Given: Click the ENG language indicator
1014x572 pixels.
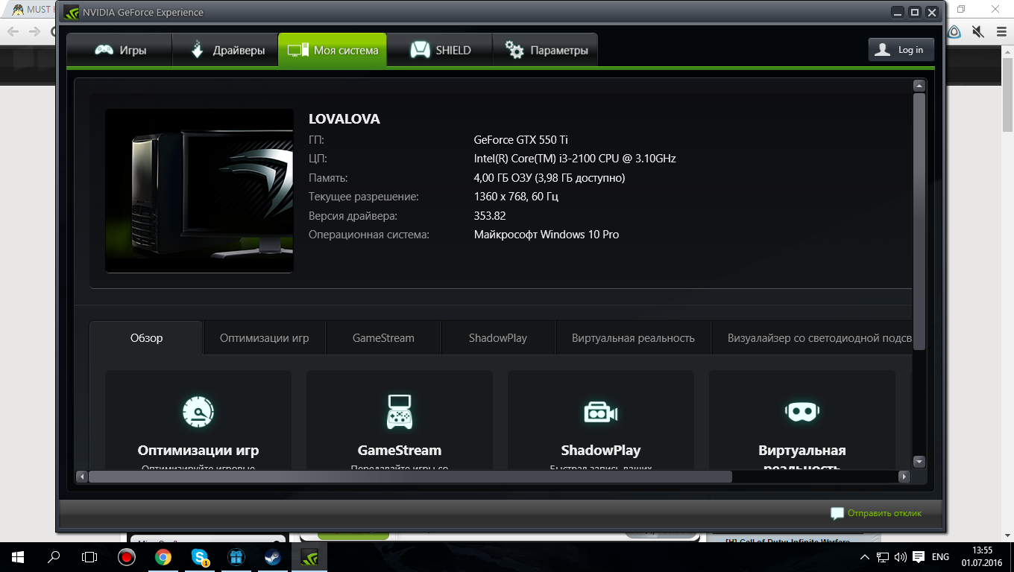Looking at the screenshot, I should (941, 557).
